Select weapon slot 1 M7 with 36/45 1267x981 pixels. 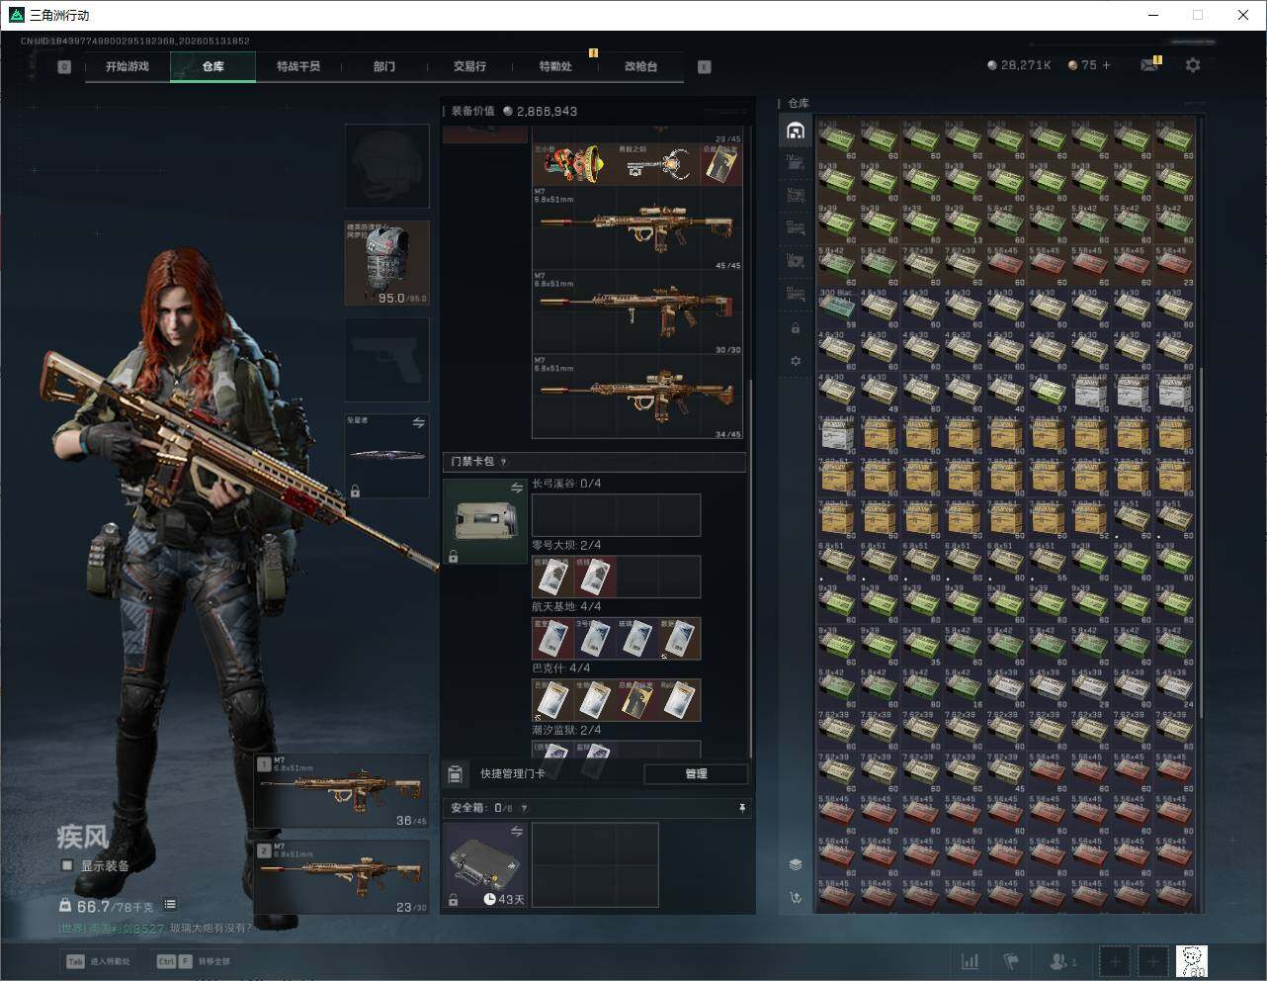coord(342,791)
